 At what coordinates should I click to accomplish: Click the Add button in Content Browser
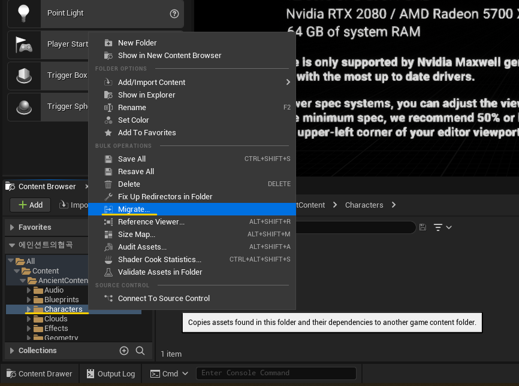pyautogui.click(x=29, y=205)
